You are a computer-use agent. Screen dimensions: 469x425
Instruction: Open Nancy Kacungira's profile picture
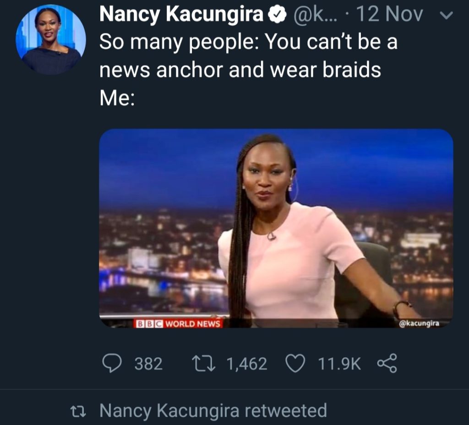pyautogui.click(x=51, y=39)
